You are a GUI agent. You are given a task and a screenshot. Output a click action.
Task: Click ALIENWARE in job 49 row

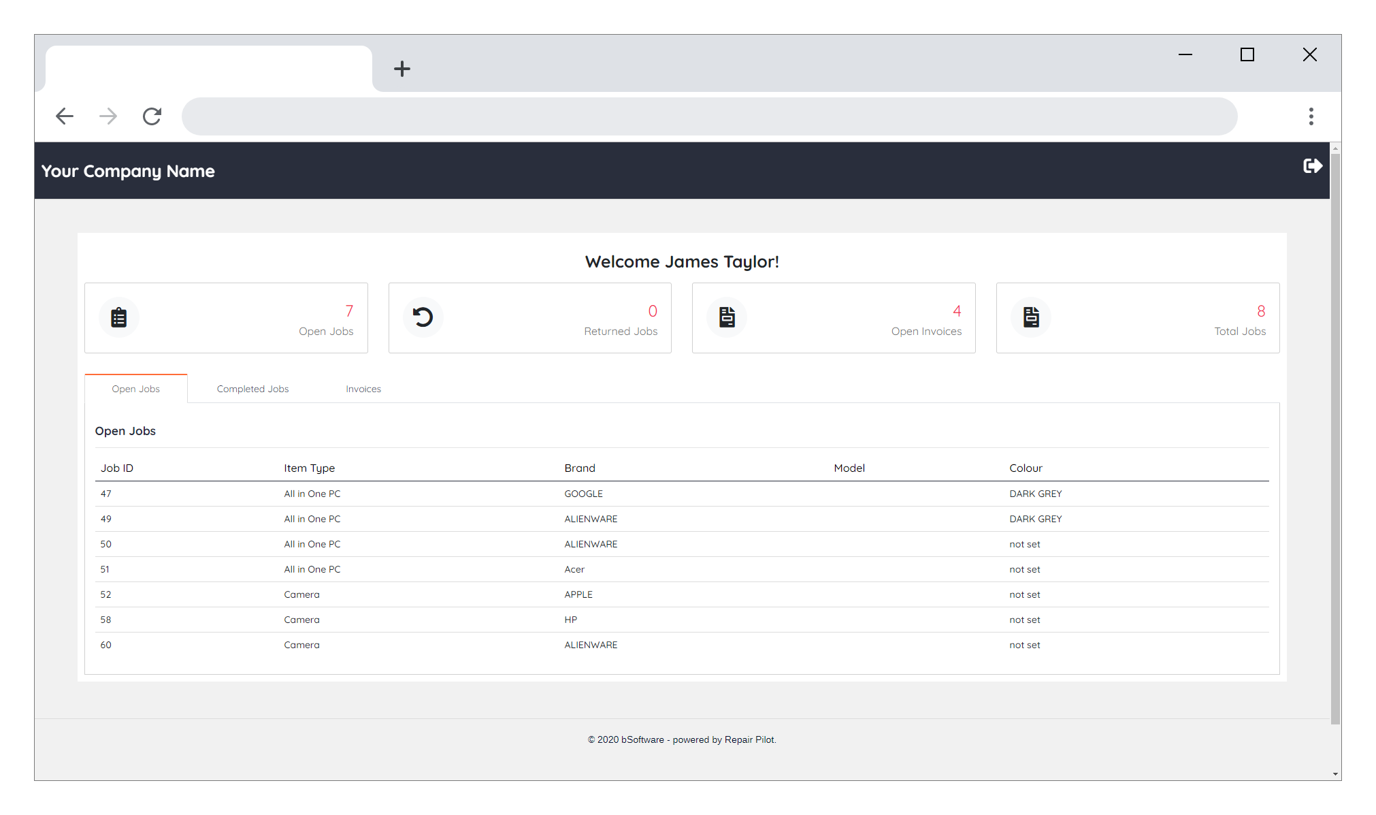pos(591,519)
